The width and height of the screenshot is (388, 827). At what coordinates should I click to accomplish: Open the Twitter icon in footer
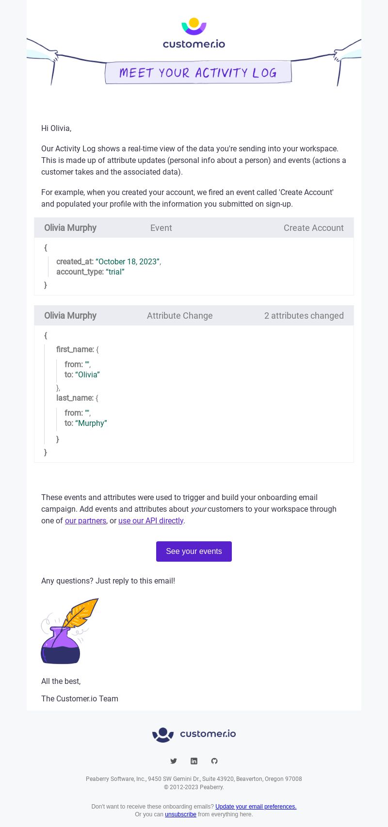pyautogui.click(x=174, y=761)
